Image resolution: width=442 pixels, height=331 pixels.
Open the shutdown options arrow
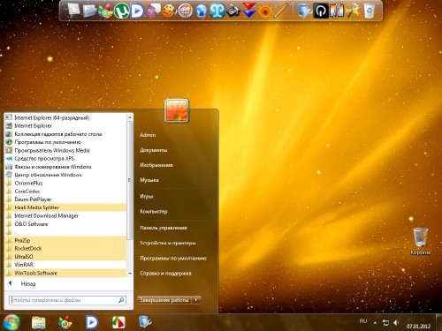coord(196,300)
